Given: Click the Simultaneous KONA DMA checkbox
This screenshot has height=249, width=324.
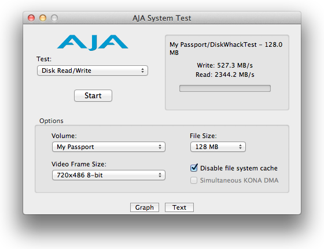Looking at the screenshot, I should (x=194, y=180).
